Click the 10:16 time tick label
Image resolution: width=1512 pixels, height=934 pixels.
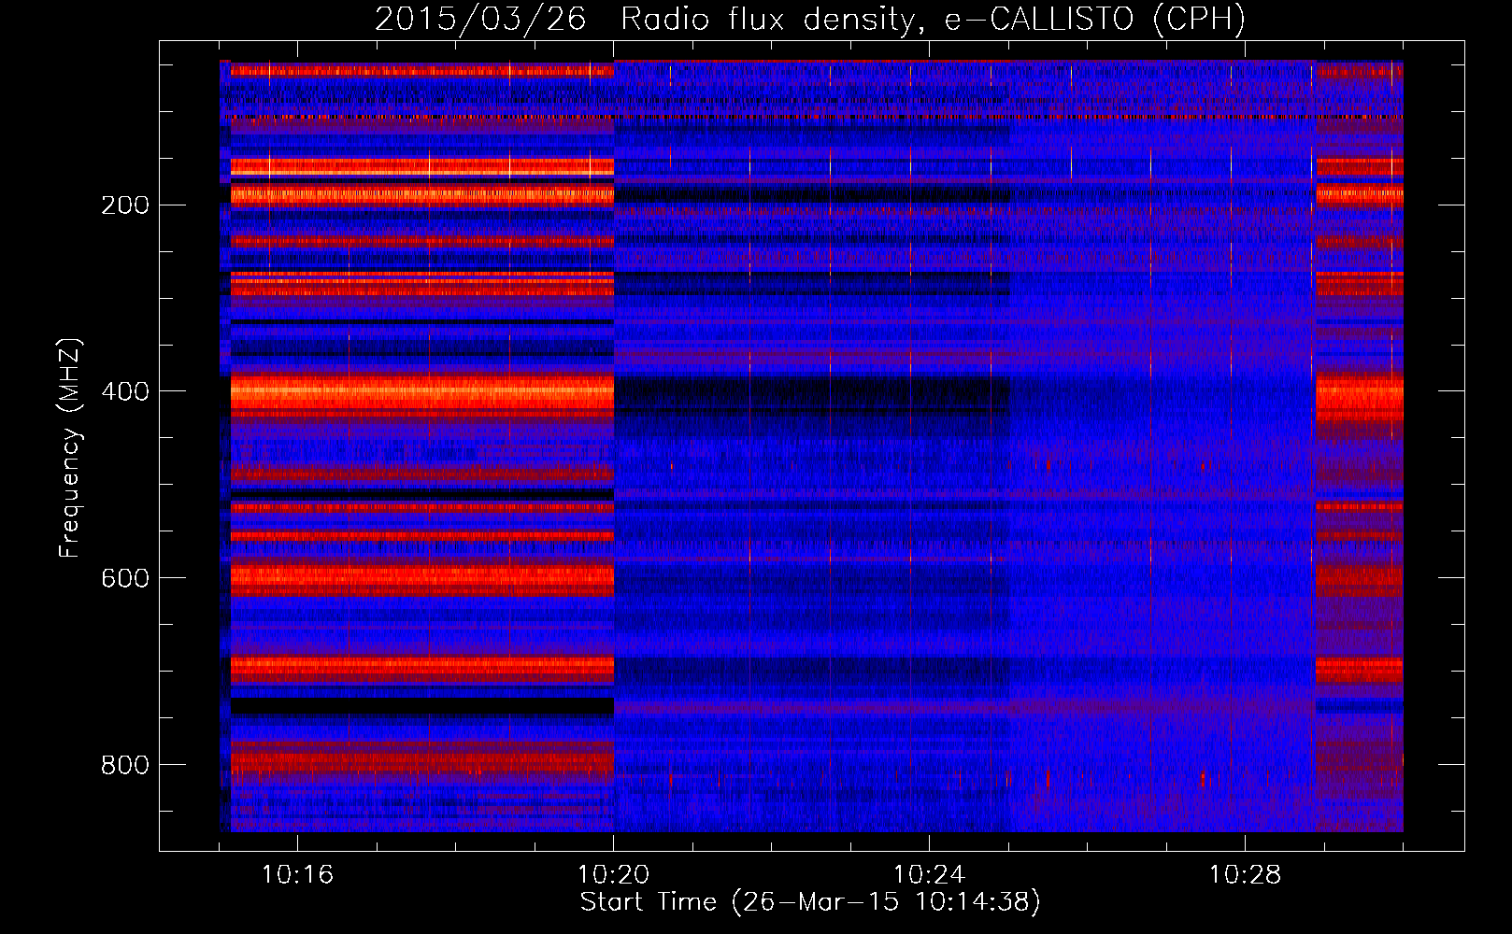[297, 874]
